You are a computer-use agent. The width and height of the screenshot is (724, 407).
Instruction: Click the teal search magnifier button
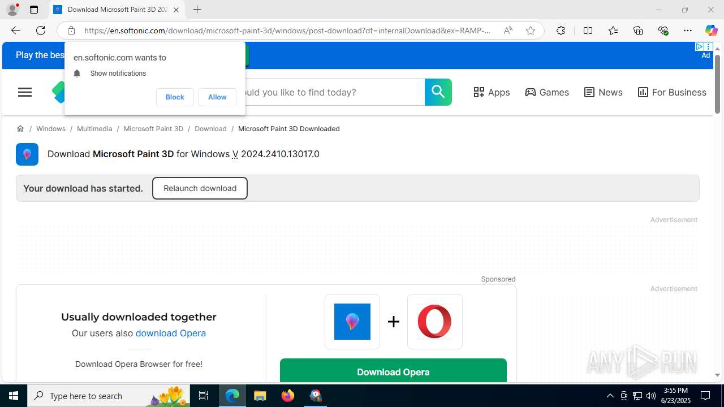438,92
